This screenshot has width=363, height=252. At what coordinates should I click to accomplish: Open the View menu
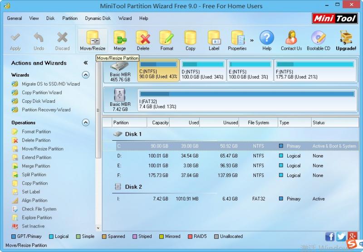pos(34,18)
